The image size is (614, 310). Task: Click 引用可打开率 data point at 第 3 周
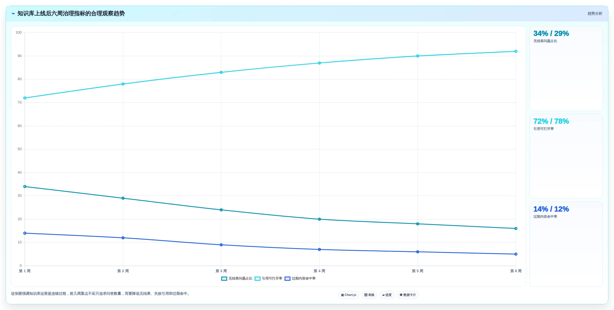(221, 73)
